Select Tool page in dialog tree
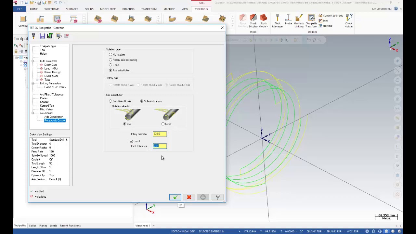 (43, 50)
